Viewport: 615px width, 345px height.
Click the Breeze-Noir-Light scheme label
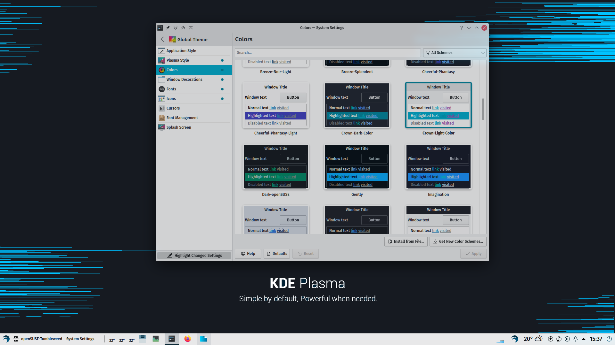pos(276,72)
